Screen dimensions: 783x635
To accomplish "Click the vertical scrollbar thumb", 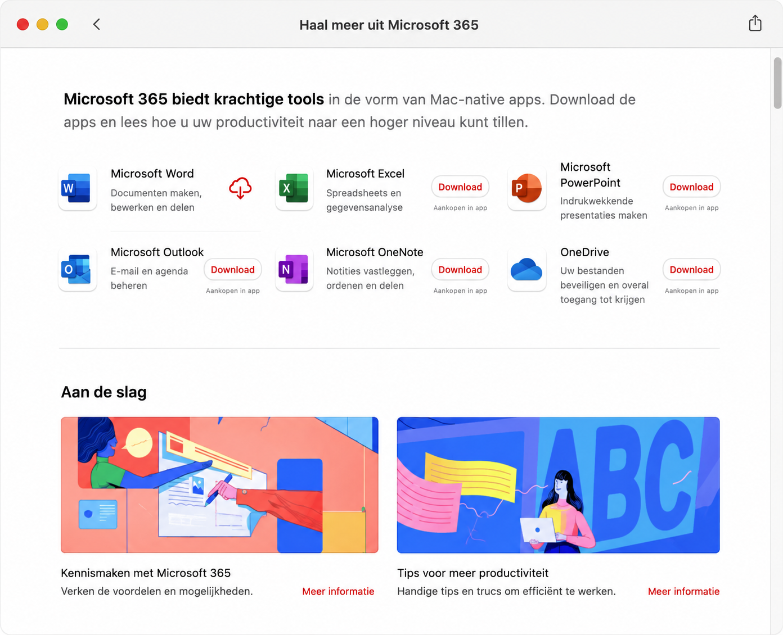I will 777,83.
